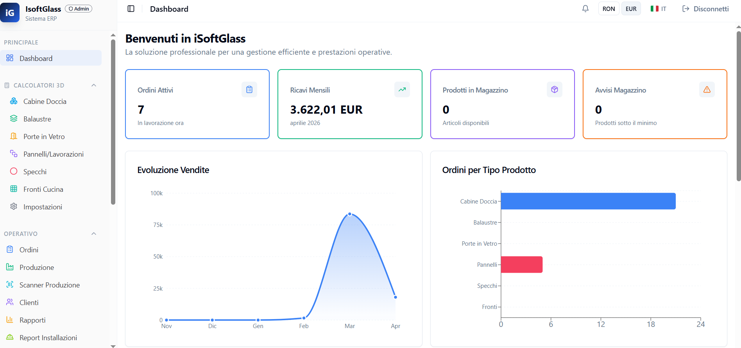Open the Clienti page link
This screenshot has height=348, width=741.
tap(29, 303)
